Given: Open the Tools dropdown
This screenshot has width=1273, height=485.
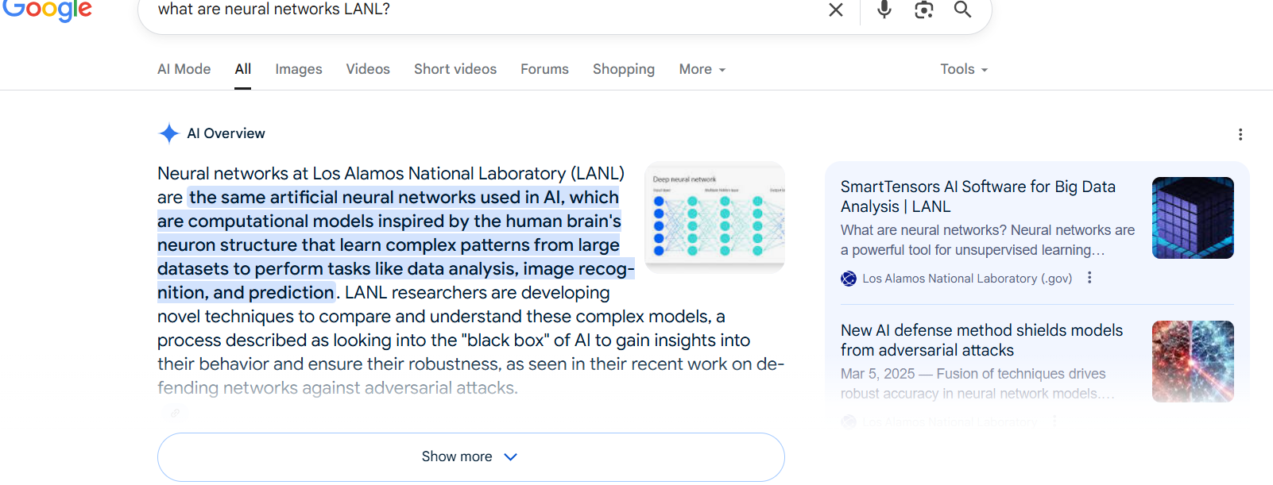Looking at the screenshot, I should (964, 69).
